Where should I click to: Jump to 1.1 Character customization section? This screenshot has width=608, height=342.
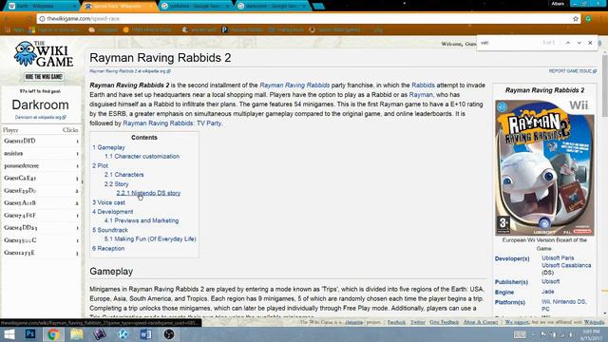(x=142, y=156)
